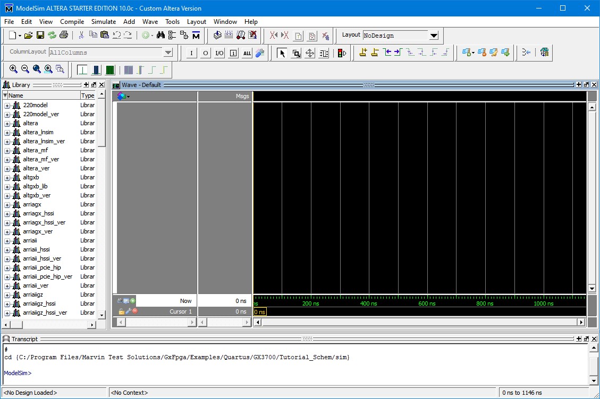Open the Wave menu
The width and height of the screenshot is (600, 399).
(150, 22)
